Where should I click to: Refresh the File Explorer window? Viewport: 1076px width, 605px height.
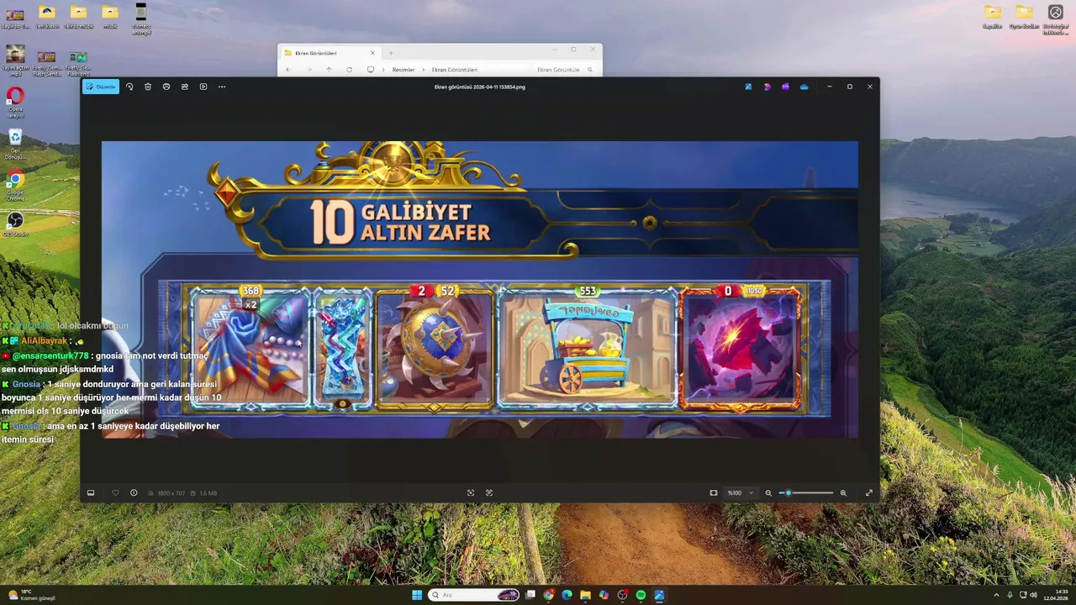(x=349, y=70)
